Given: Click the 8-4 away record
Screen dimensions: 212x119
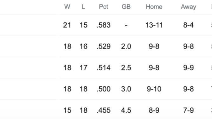Looking at the screenshot, I should pos(188,25).
